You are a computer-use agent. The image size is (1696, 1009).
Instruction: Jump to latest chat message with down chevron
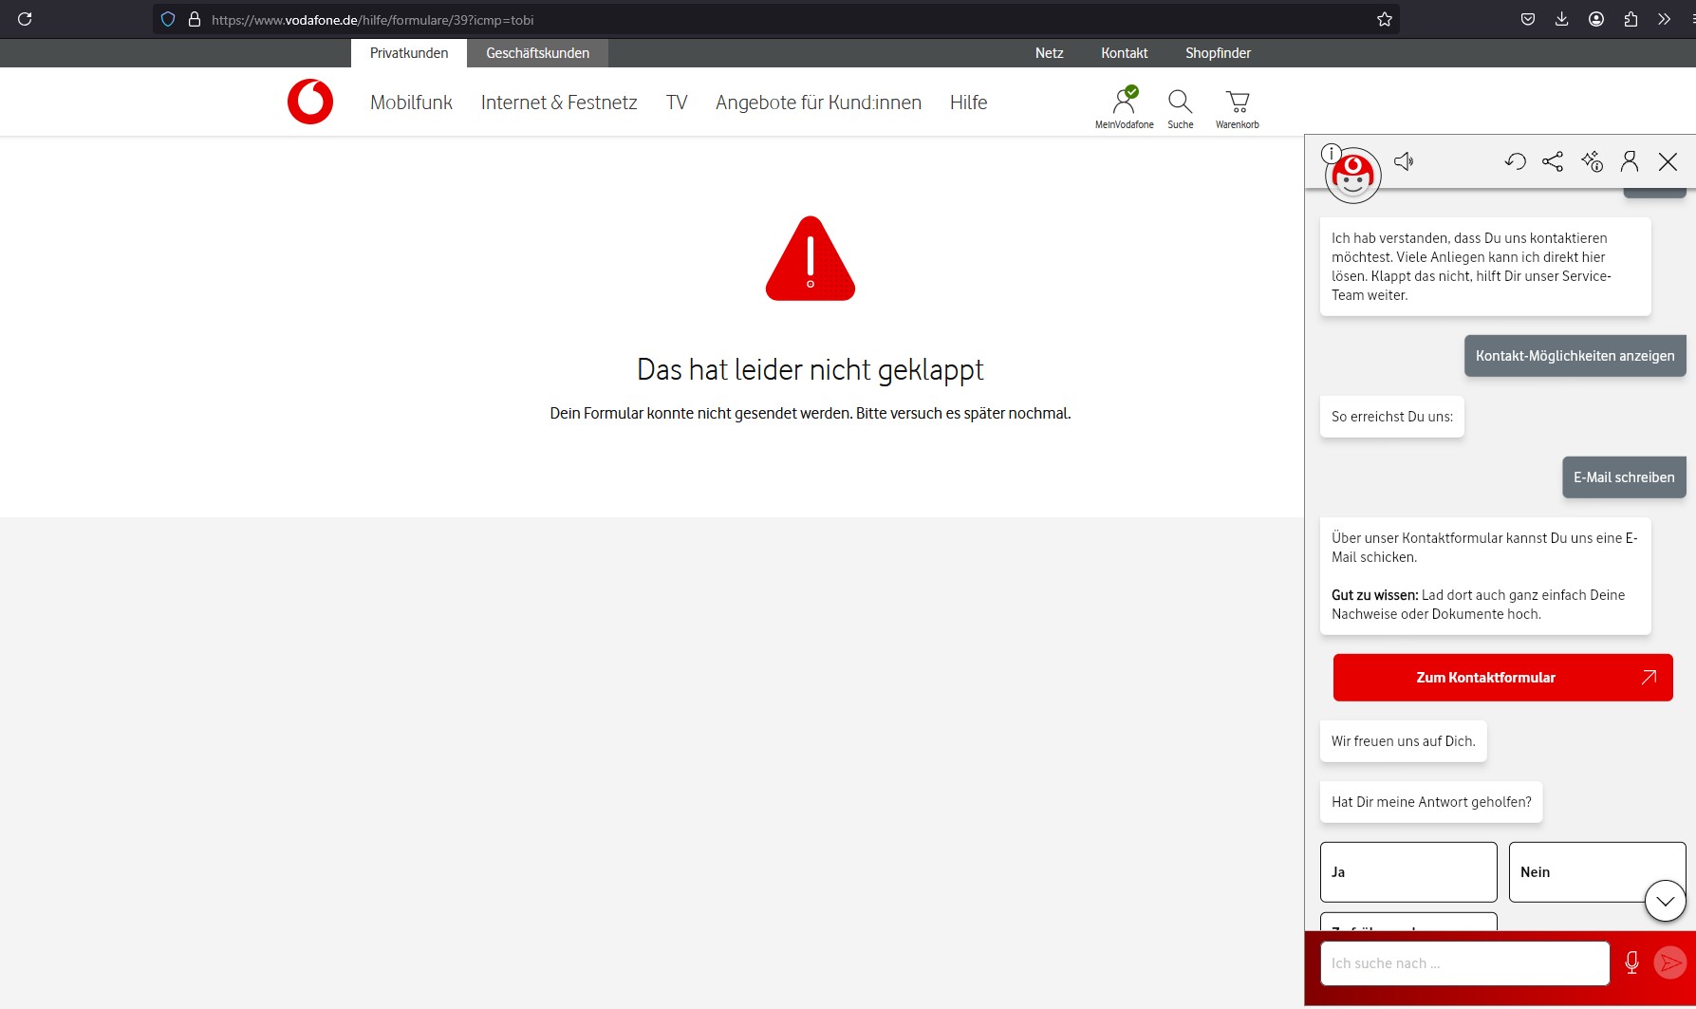1666,901
